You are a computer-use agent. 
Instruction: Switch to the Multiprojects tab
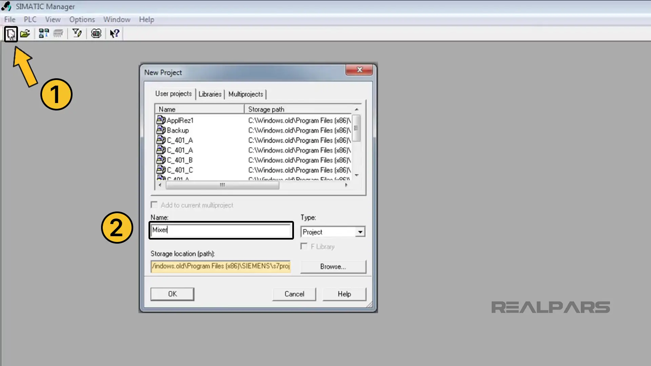tap(245, 94)
